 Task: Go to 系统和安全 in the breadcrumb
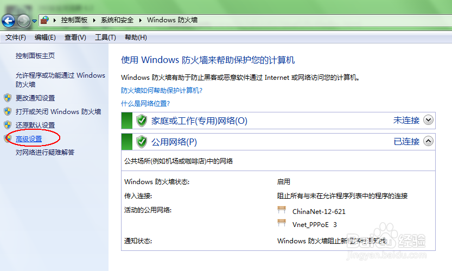117,20
